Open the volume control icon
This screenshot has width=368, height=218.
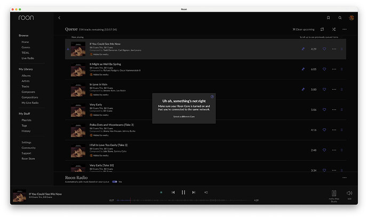(349, 193)
